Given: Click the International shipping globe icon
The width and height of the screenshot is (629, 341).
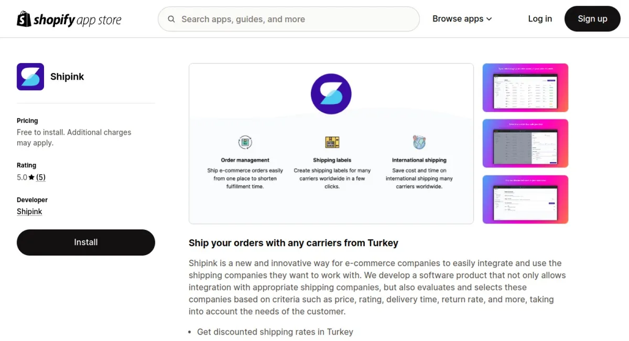Looking at the screenshot, I should click(x=419, y=142).
